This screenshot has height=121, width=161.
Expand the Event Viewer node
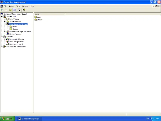point(5,19)
